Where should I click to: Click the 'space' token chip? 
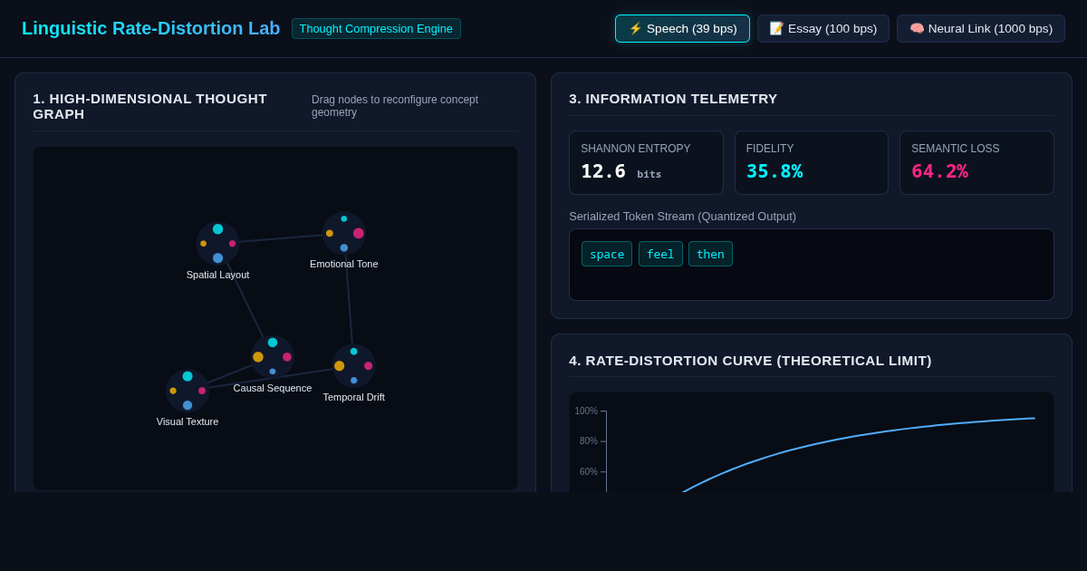pos(607,254)
